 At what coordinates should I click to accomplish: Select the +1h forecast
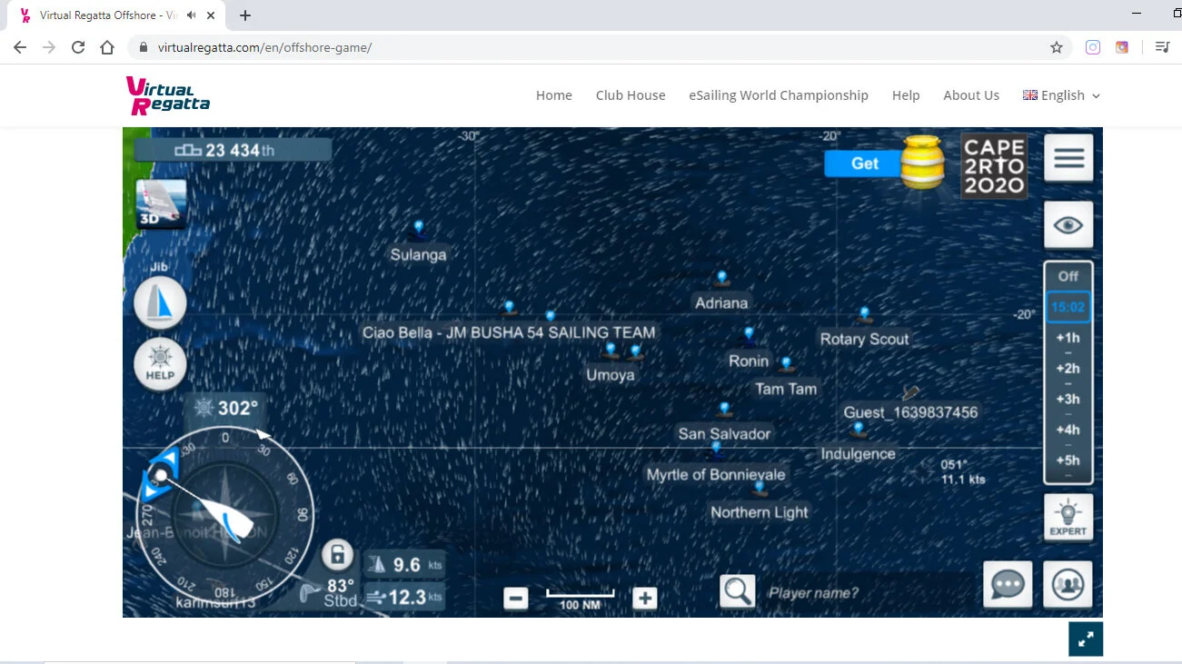1068,338
